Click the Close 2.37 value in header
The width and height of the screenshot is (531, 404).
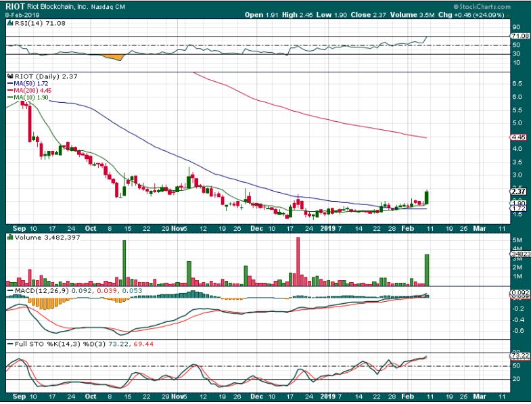pos(368,15)
